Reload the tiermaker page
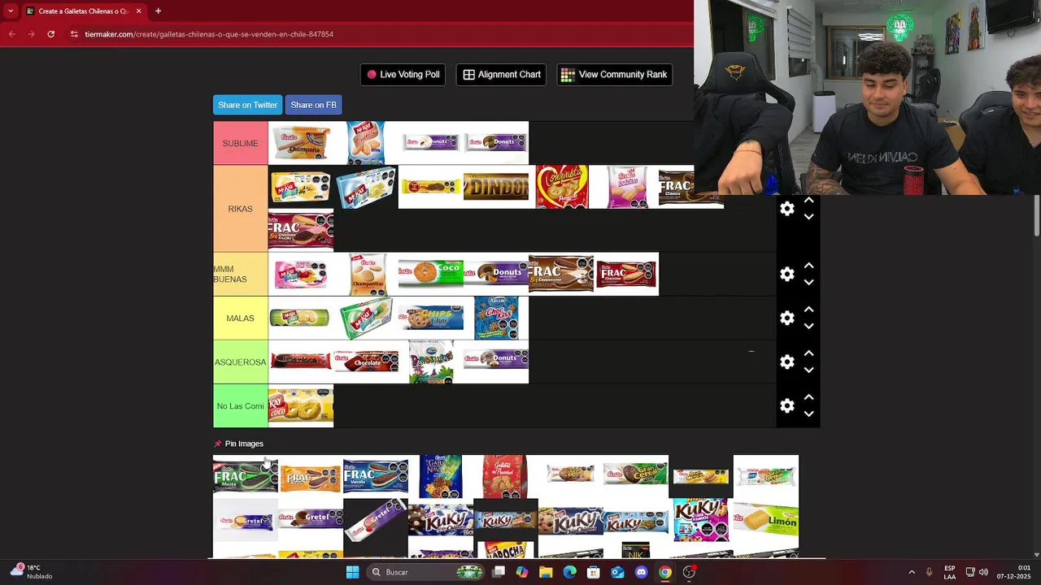The image size is (1041, 585). [50, 34]
